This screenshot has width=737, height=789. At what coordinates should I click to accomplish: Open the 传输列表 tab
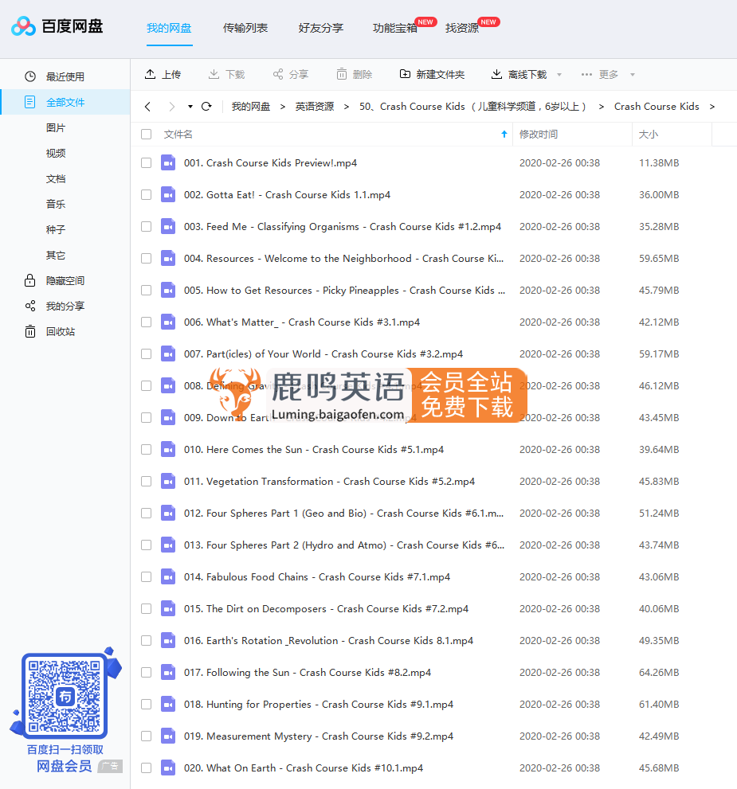(x=245, y=28)
